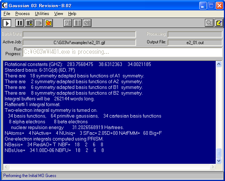Click the horizontal scroll right arrow
The height and width of the screenshot is (181, 225).
[212, 167]
